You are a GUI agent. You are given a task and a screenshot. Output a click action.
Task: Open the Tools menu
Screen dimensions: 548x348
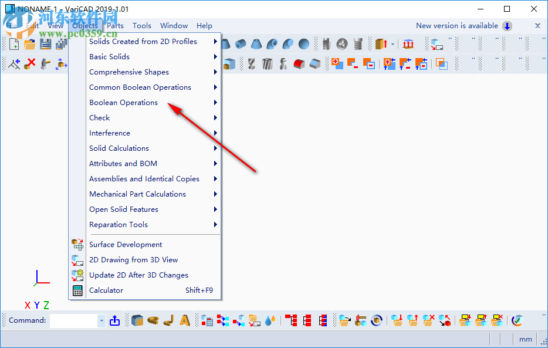pyautogui.click(x=141, y=25)
